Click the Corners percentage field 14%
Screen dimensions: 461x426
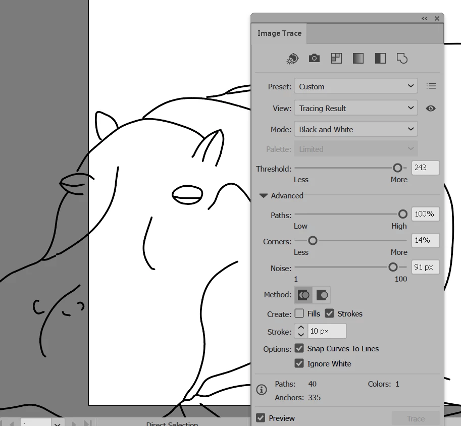click(425, 240)
